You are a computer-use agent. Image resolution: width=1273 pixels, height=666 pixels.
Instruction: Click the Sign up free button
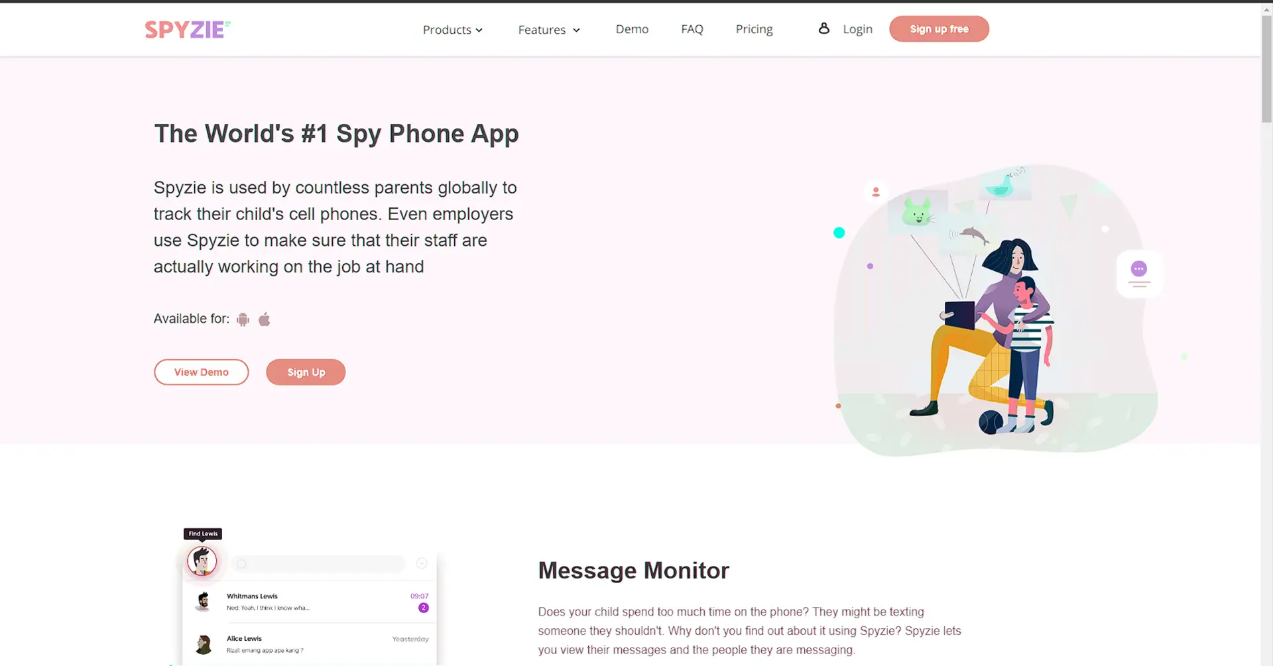point(939,29)
